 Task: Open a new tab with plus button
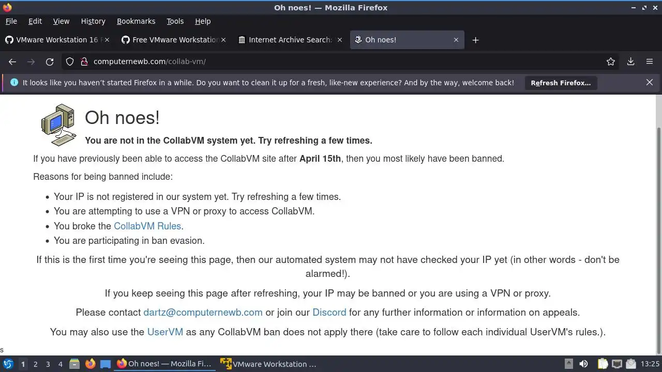(476, 40)
